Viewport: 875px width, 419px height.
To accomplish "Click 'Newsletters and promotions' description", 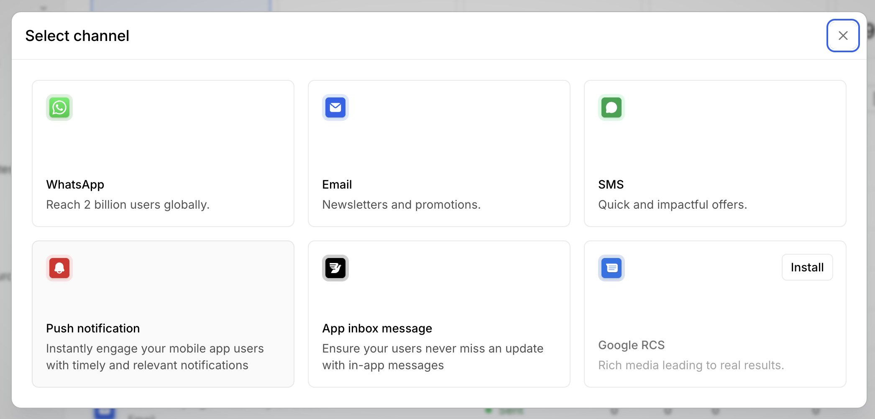I will point(401,204).
